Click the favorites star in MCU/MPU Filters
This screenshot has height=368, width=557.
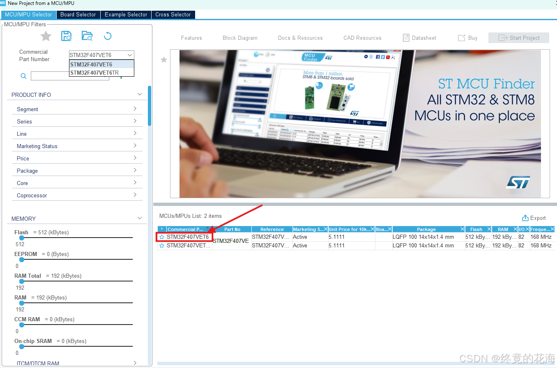(x=46, y=36)
